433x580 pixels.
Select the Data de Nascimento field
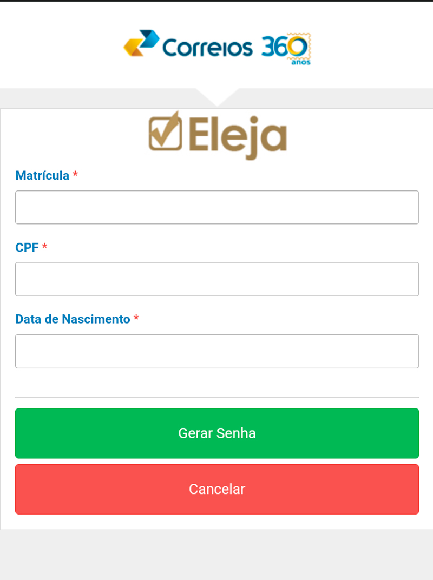point(217,351)
